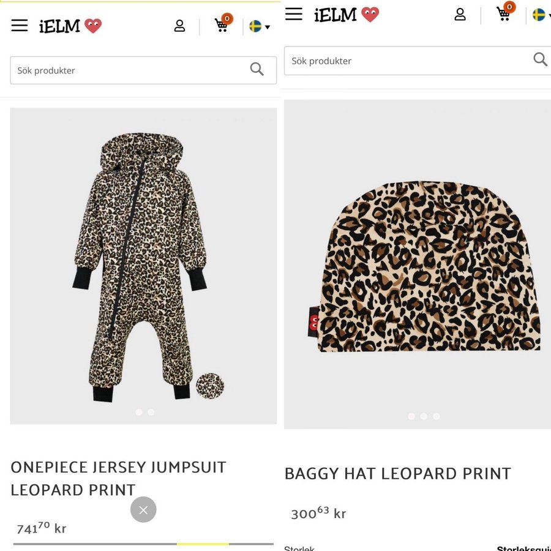Click search magnifier icon on left page
The width and height of the screenshot is (551, 551).
pos(257,70)
